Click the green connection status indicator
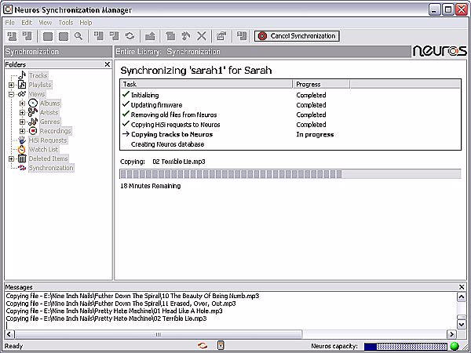 click(454, 346)
